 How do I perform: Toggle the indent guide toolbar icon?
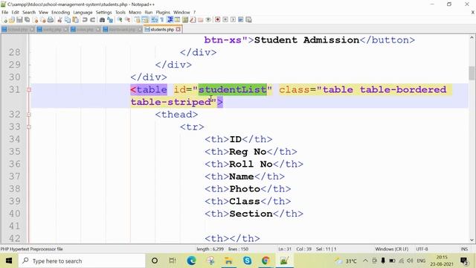tap(170, 20)
